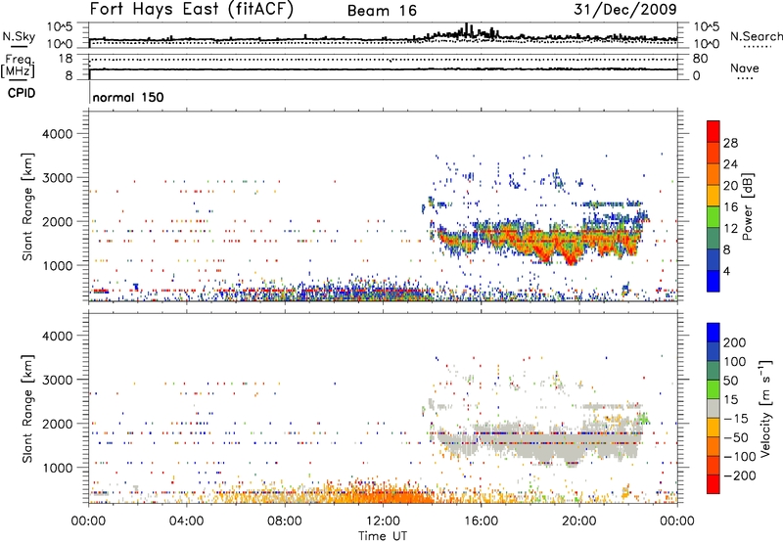Click the "CPID" row label
This screenshot has height=542, width=783.
point(22,93)
